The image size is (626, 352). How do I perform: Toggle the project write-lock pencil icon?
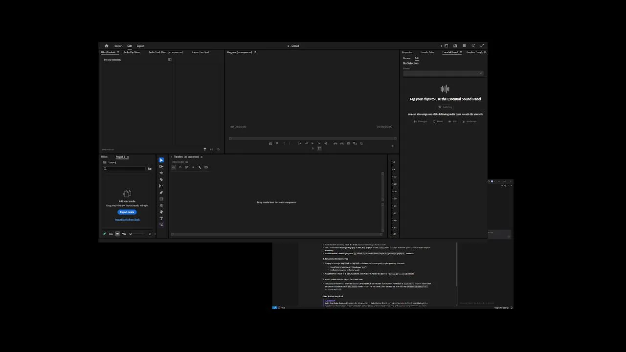click(x=104, y=234)
